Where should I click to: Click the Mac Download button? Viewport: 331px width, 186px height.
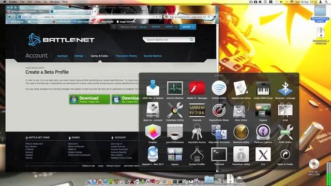(x=125, y=99)
